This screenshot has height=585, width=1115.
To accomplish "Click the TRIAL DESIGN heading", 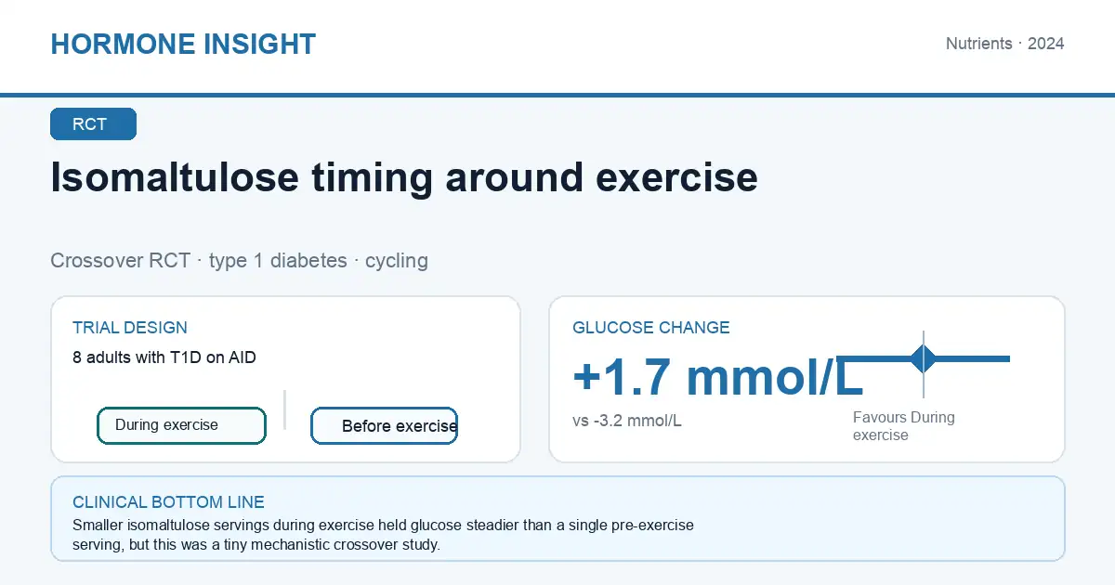I will coord(130,328).
